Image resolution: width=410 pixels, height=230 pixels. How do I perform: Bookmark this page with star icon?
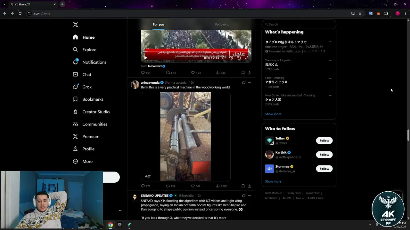360,13
